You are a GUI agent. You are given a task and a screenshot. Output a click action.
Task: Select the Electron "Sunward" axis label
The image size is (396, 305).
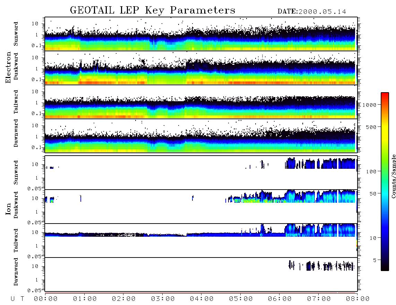tap(16, 34)
